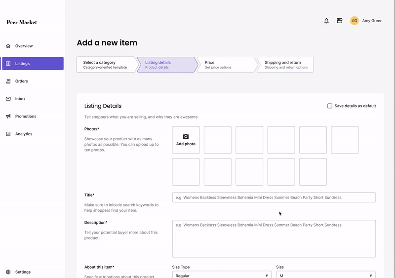The height and width of the screenshot is (278, 395).
Task: Open the Size dropdown showing M
Action: point(326,275)
